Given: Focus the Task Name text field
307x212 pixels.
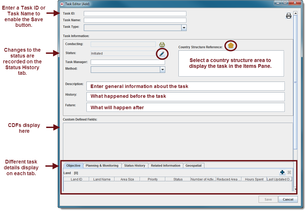Looking at the screenshot, I should pos(135,20).
